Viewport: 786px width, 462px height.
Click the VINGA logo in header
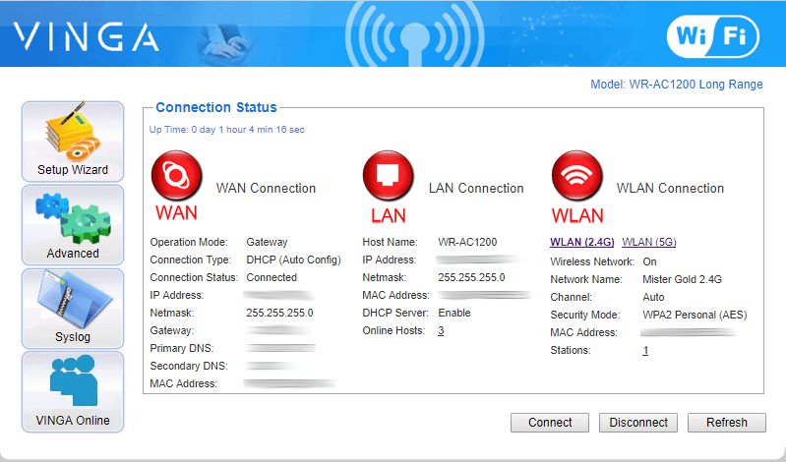pos(86,36)
